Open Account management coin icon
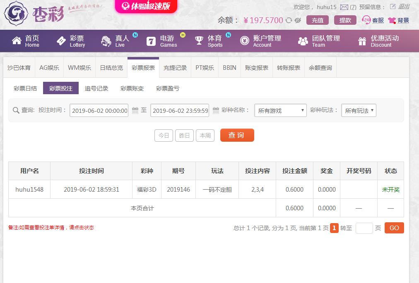The width and height of the screenshot is (419, 283). click(x=245, y=41)
